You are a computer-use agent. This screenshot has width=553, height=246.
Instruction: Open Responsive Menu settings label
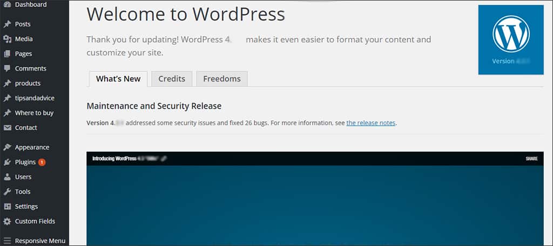(40, 241)
